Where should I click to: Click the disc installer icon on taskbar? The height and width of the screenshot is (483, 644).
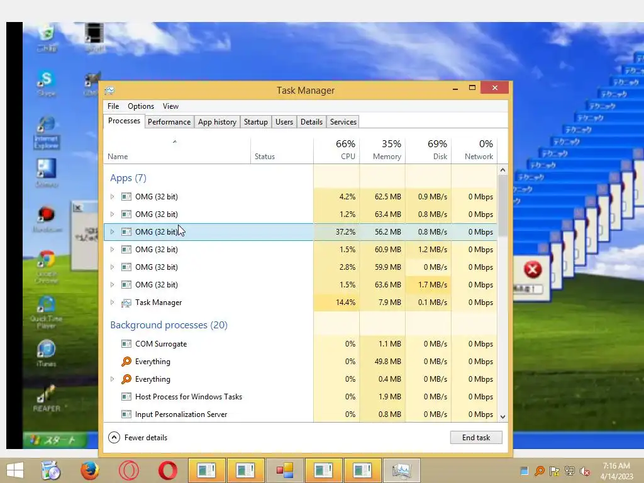click(x=51, y=470)
